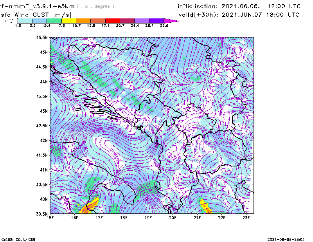Image resolution: width=313 pixels, height=242 pixels.
Task: Click the 19E longitude label
Action: coord(148,218)
